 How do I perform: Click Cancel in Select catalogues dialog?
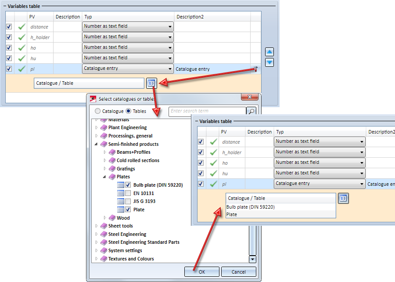(239, 272)
